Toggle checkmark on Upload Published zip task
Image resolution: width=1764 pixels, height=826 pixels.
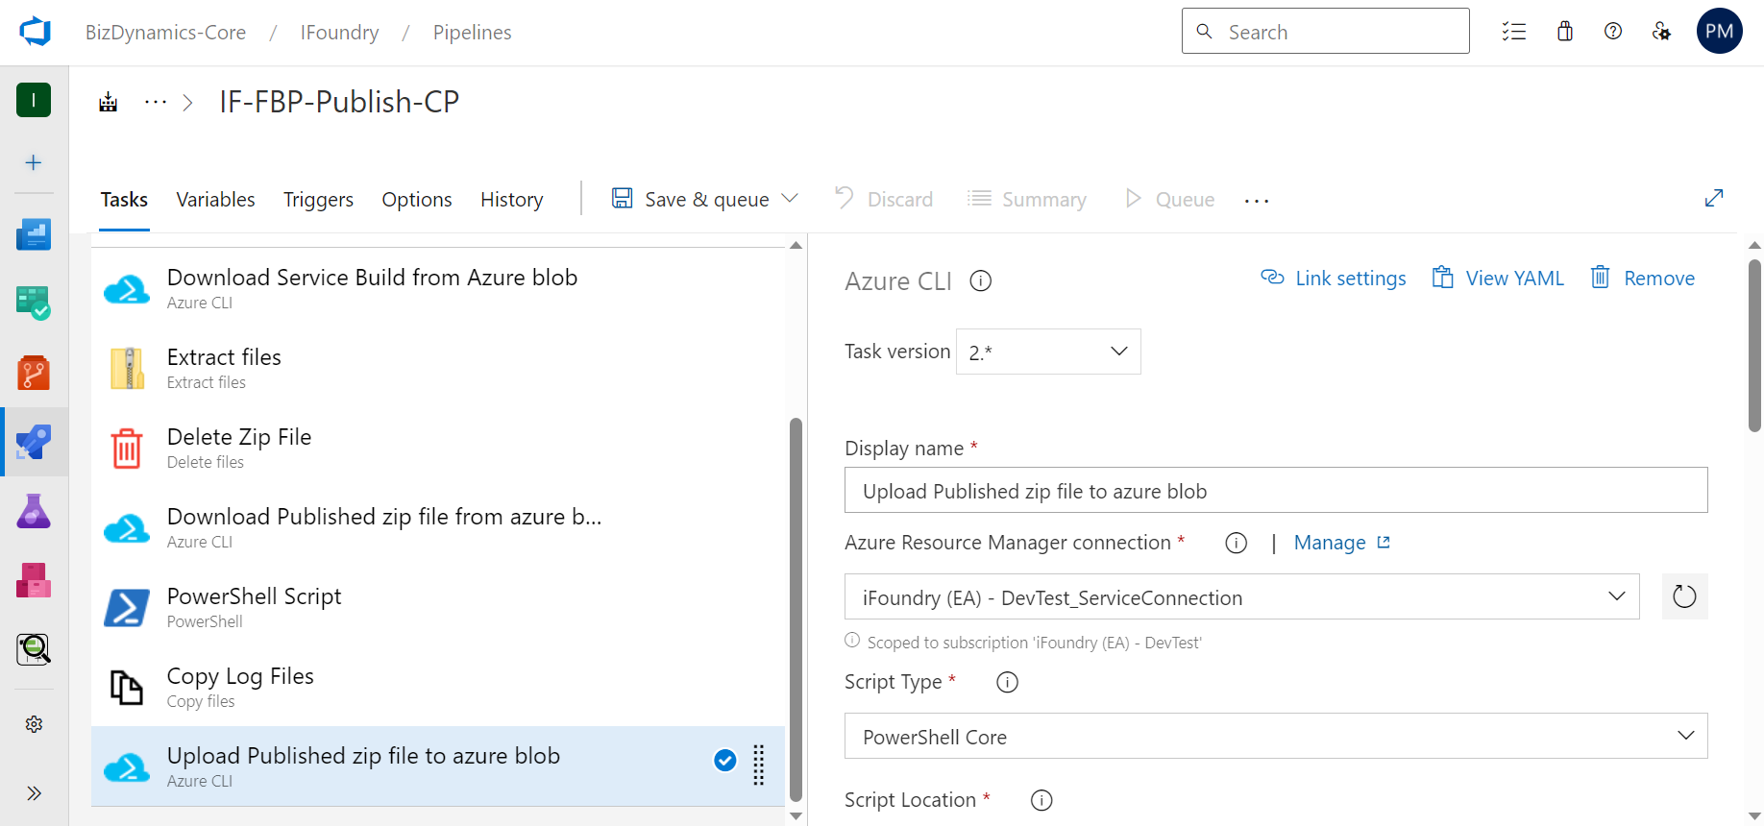tap(725, 761)
